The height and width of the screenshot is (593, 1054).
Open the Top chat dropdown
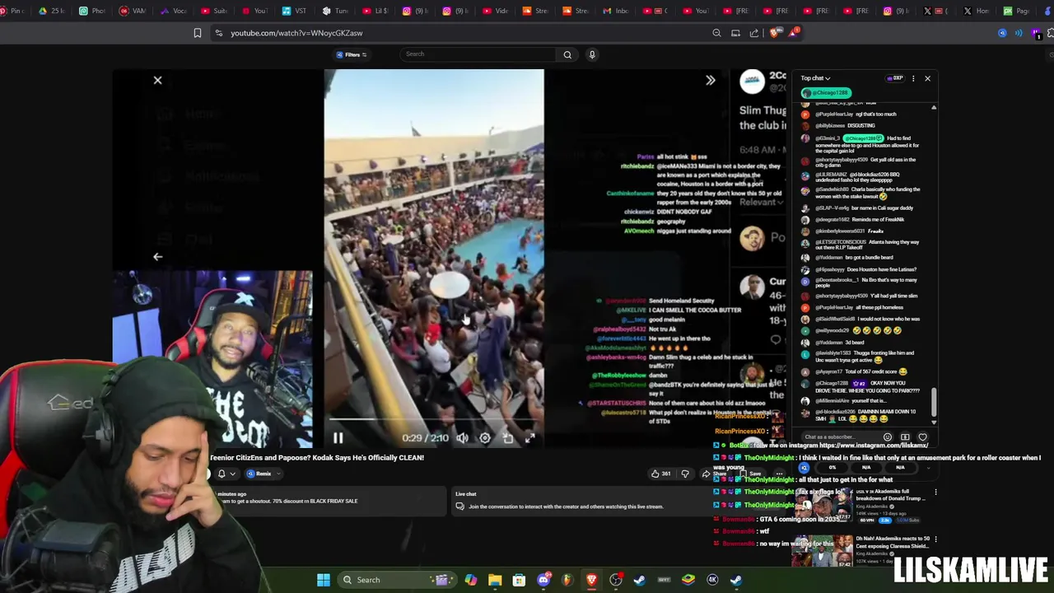coord(815,78)
